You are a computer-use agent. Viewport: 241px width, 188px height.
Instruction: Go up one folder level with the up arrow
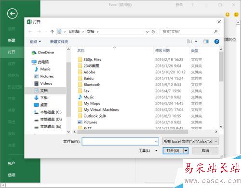[52, 32]
